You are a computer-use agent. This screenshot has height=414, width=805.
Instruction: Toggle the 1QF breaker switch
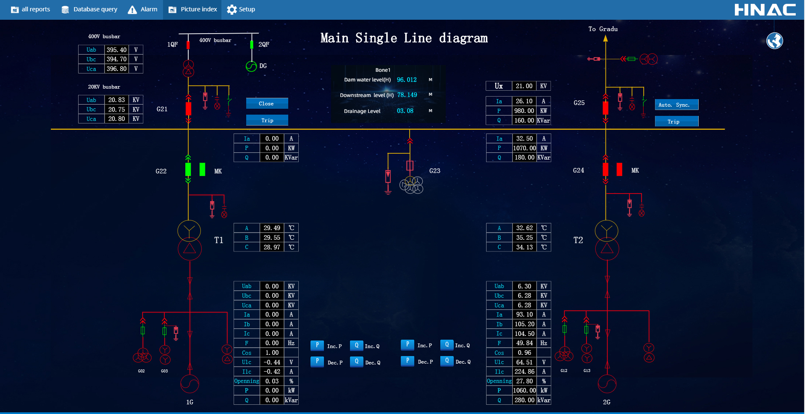(x=188, y=45)
